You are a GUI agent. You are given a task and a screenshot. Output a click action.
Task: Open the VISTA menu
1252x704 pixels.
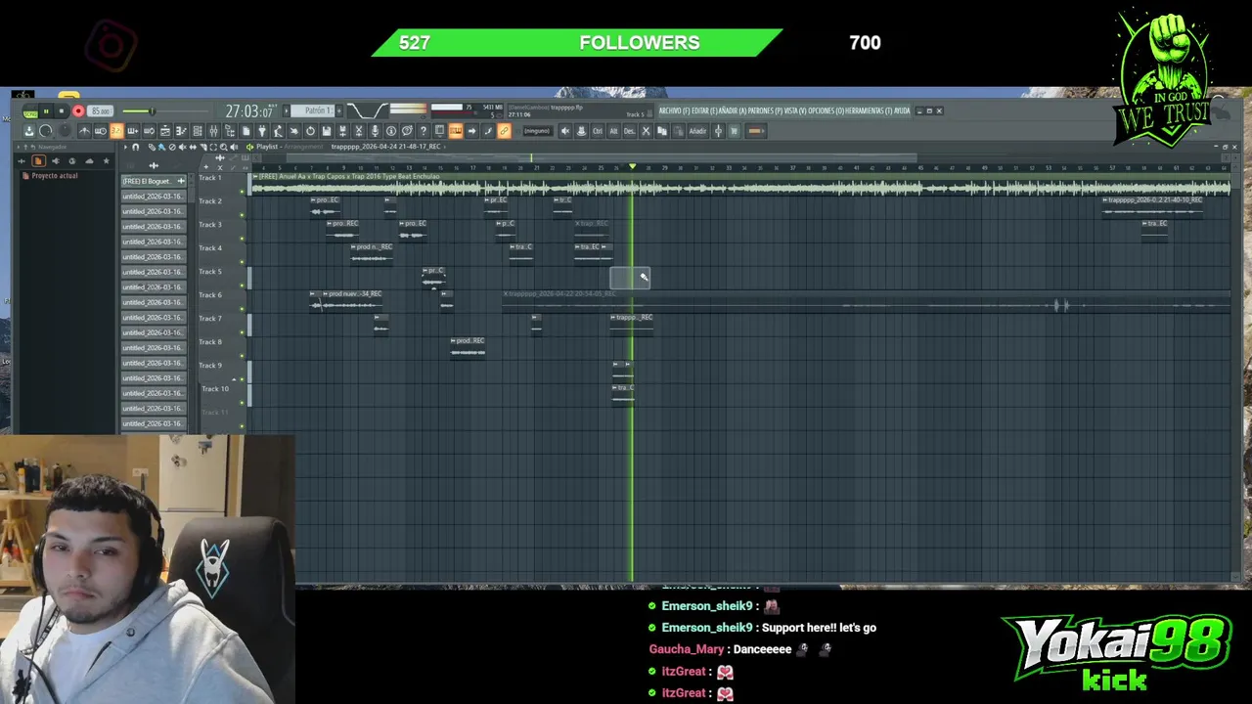(x=794, y=110)
